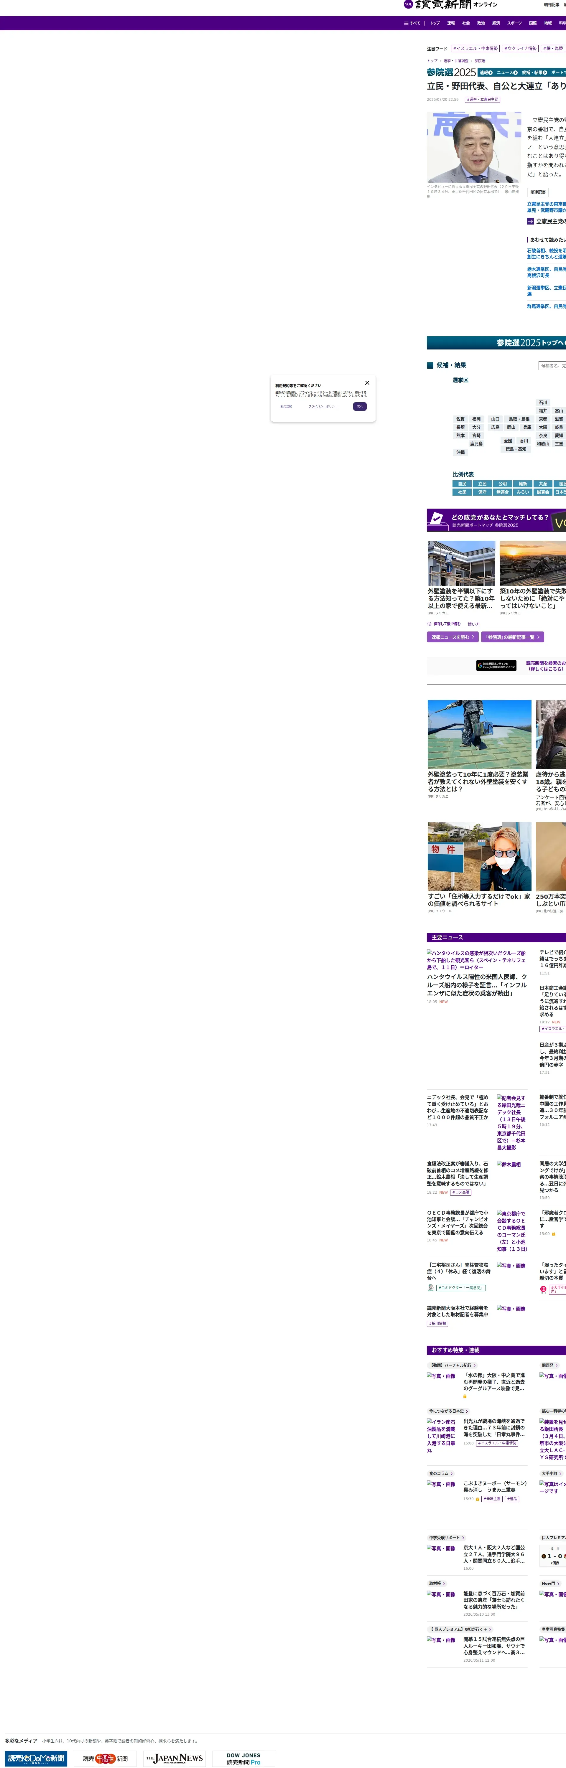Expand 関西発 section link
566x1768 pixels.
tap(549, 1365)
